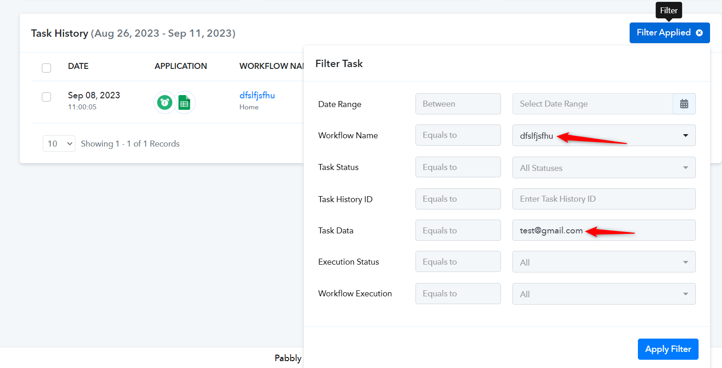Open the Task Status All Statuses dropdown
Screen dimensions: 722x368
(604, 168)
